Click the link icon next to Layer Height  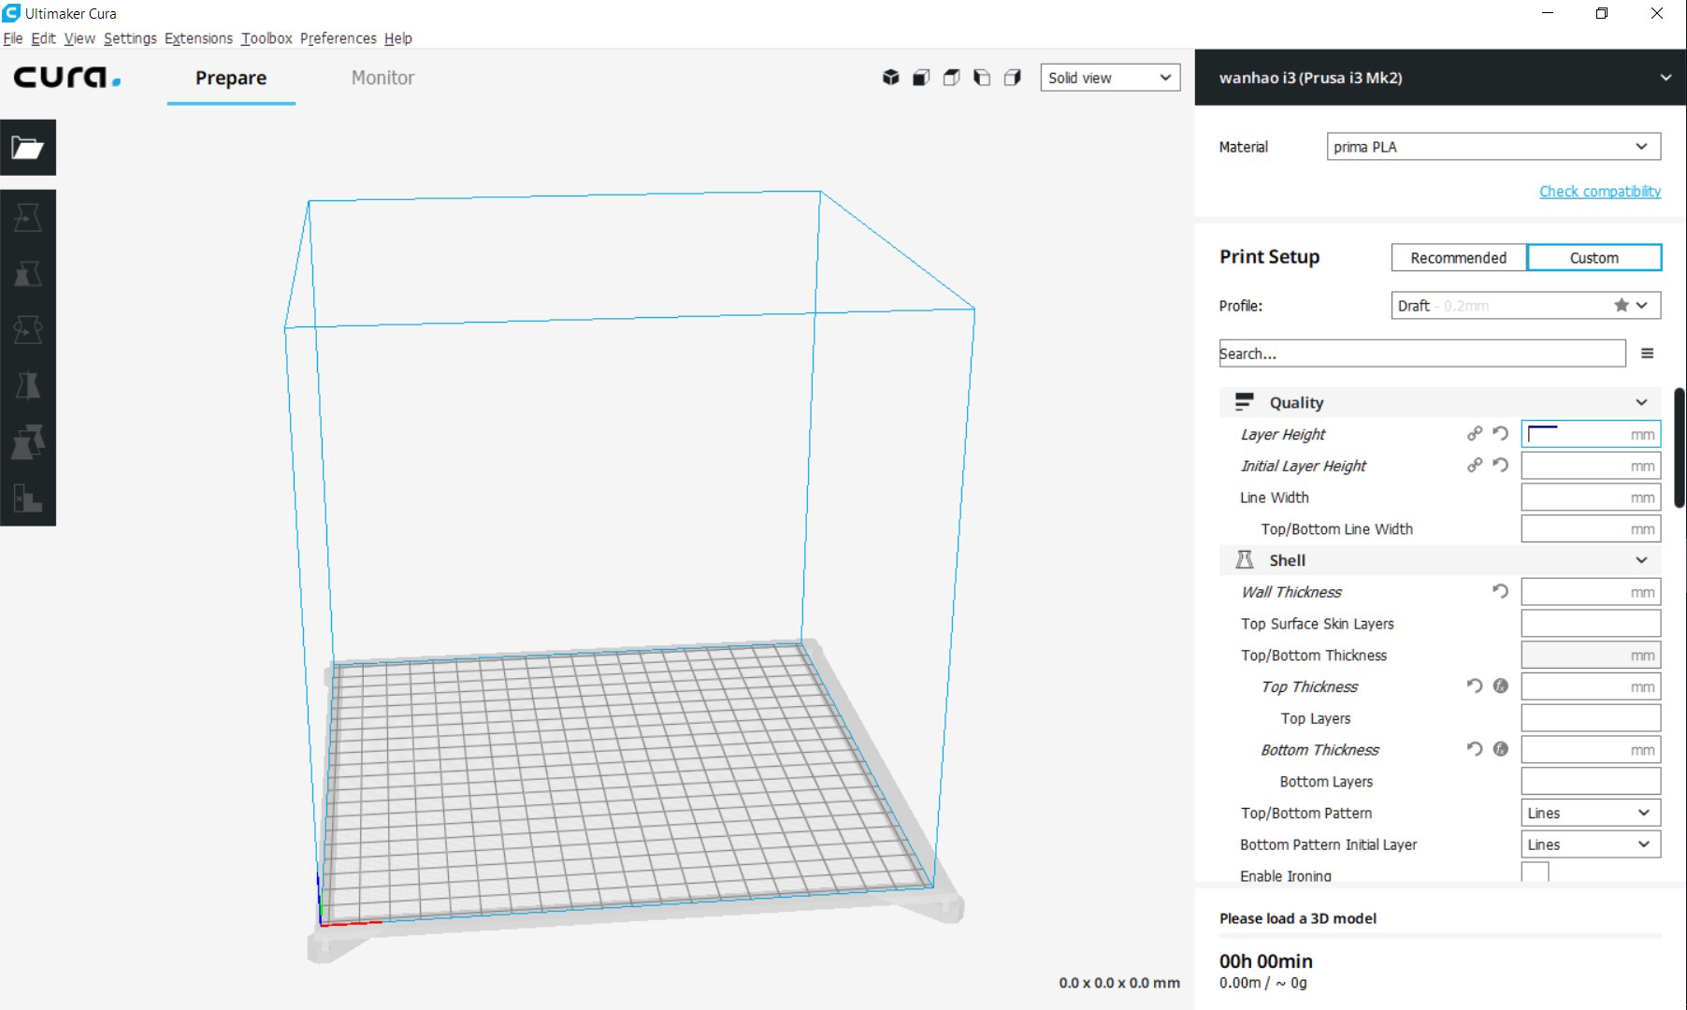pyautogui.click(x=1474, y=434)
